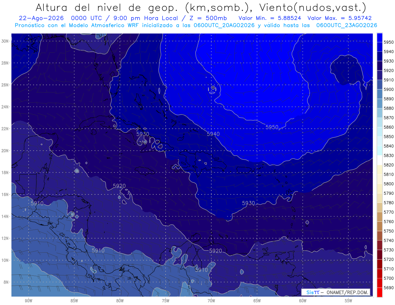
Task: Click 'Valor Max. = 5.95742' text
Action: tap(339, 18)
